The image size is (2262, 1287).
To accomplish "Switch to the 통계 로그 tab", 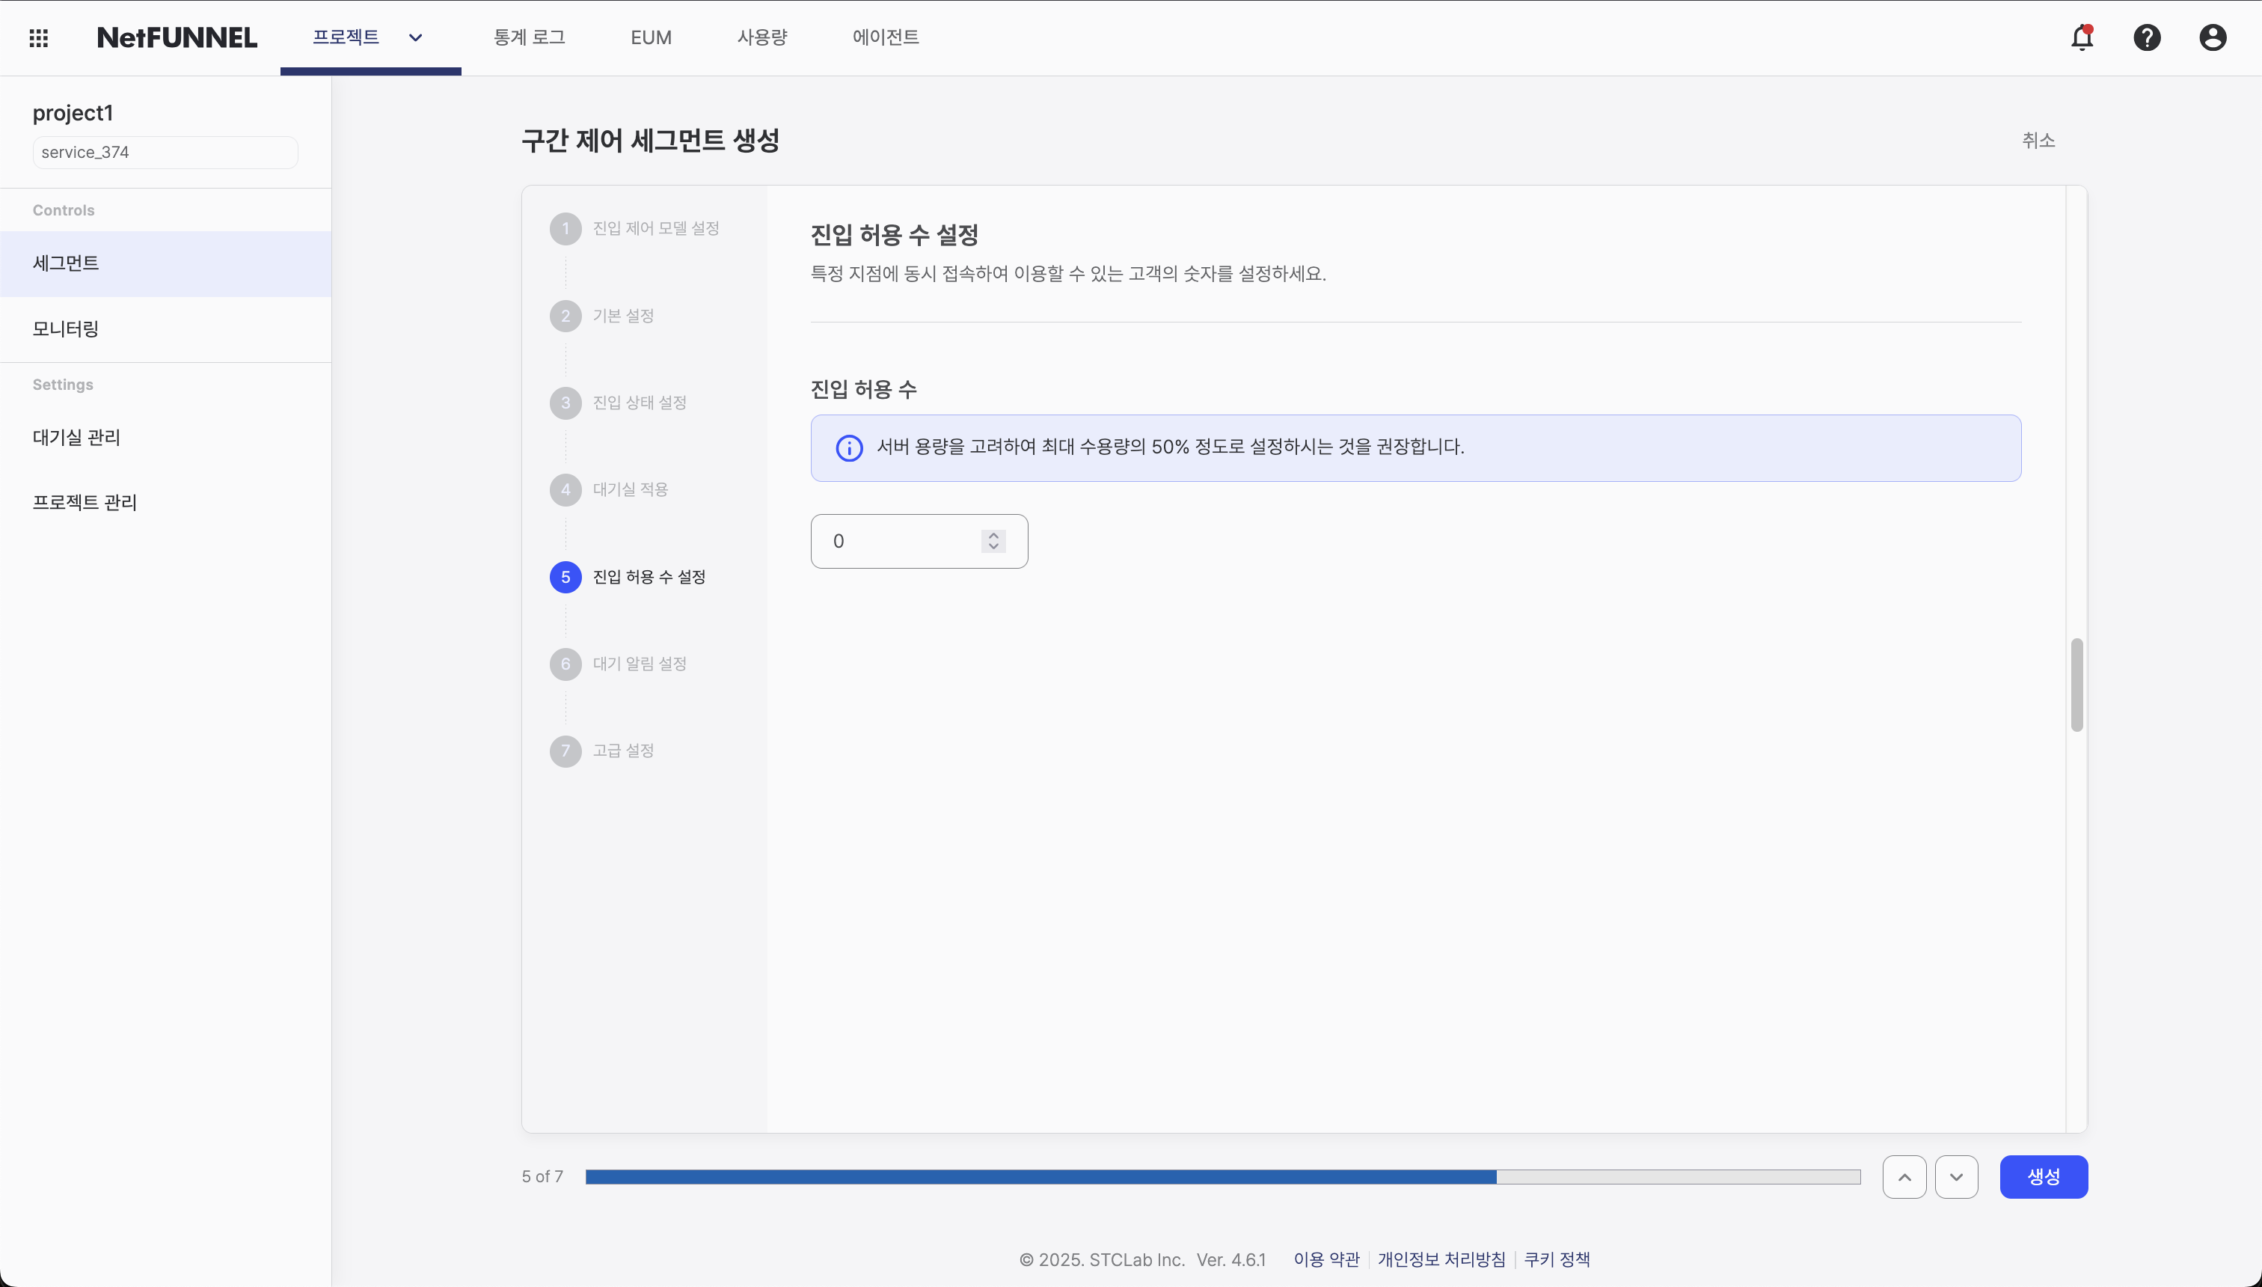I will [x=530, y=37].
